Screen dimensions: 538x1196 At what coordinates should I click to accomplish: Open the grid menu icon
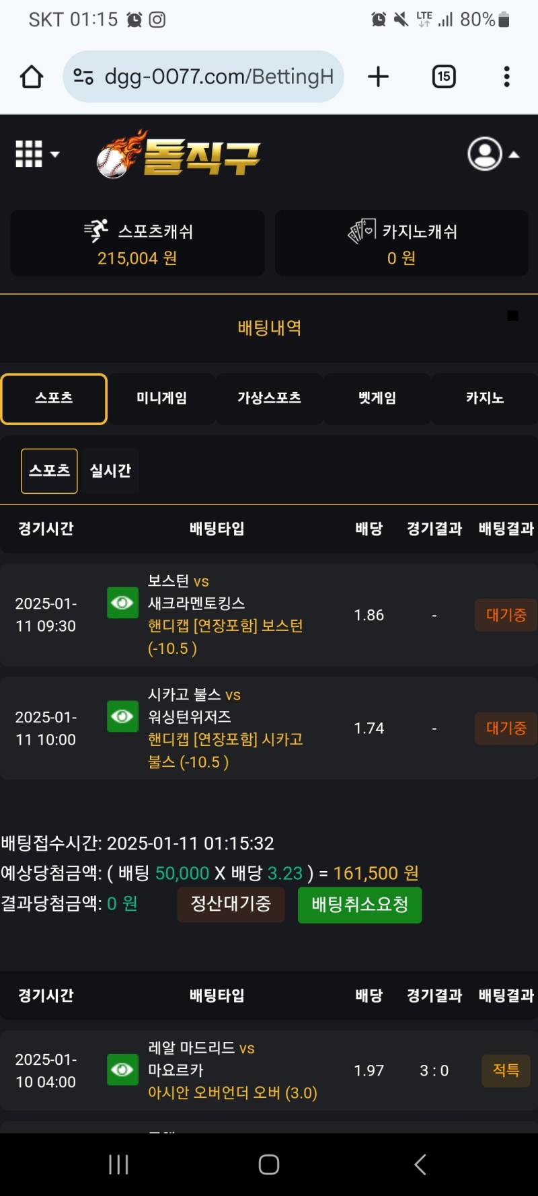pyautogui.click(x=36, y=154)
